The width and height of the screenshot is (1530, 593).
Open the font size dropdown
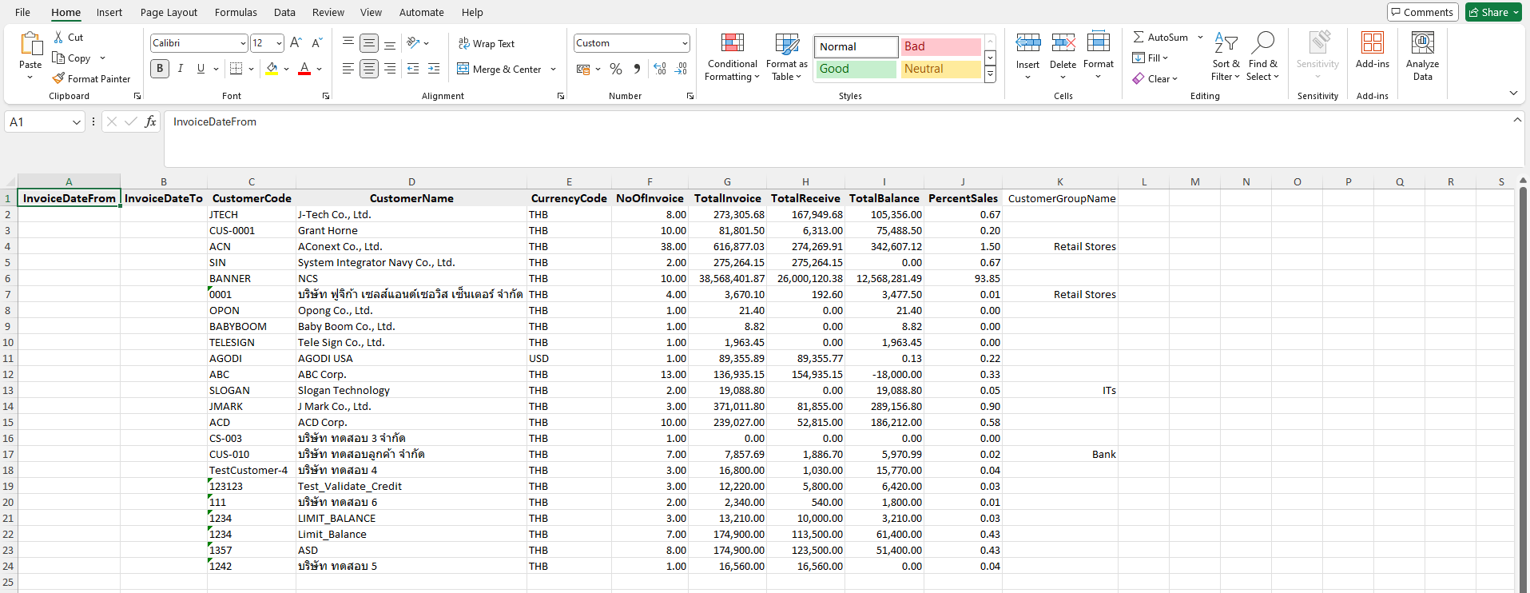coord(279,43)
